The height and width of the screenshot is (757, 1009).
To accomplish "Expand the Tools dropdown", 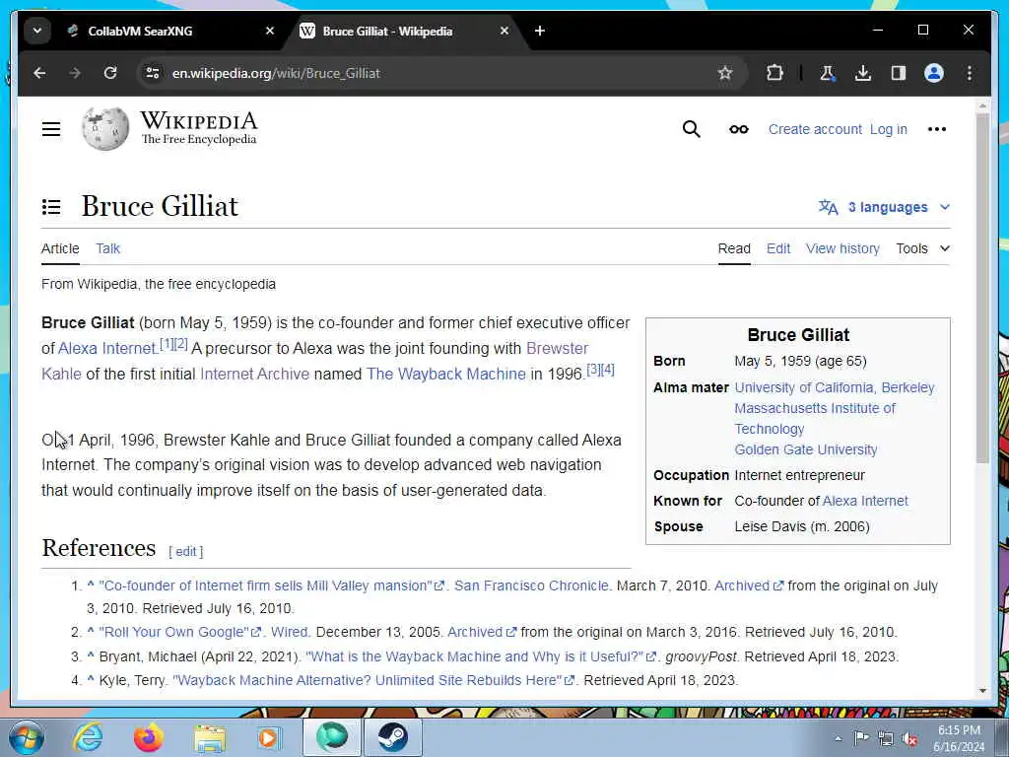I will (922, 248).
